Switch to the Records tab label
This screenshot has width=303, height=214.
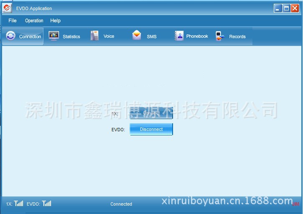[237, 36]
